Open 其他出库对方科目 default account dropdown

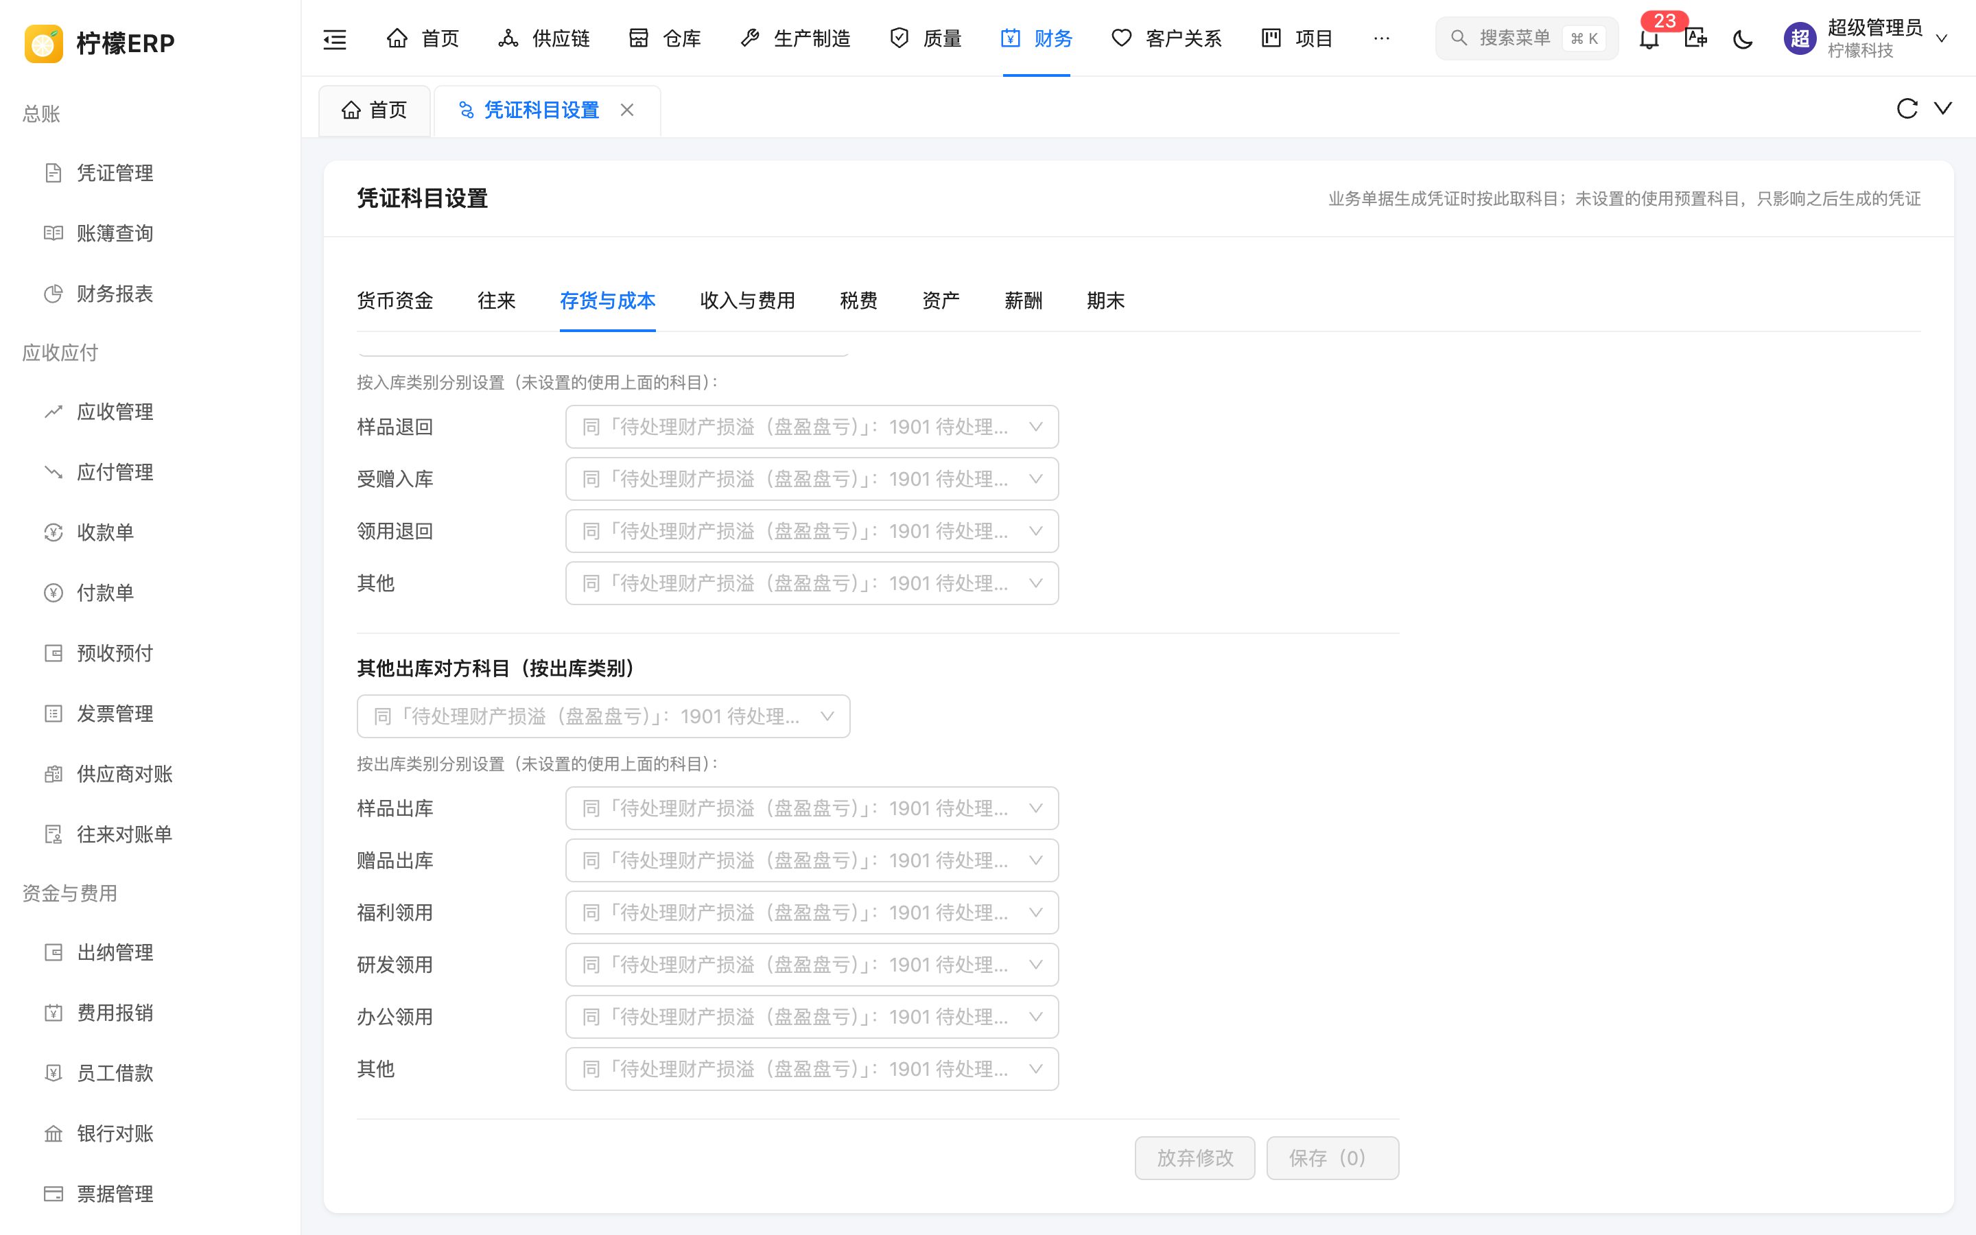[x=603, y=716]
